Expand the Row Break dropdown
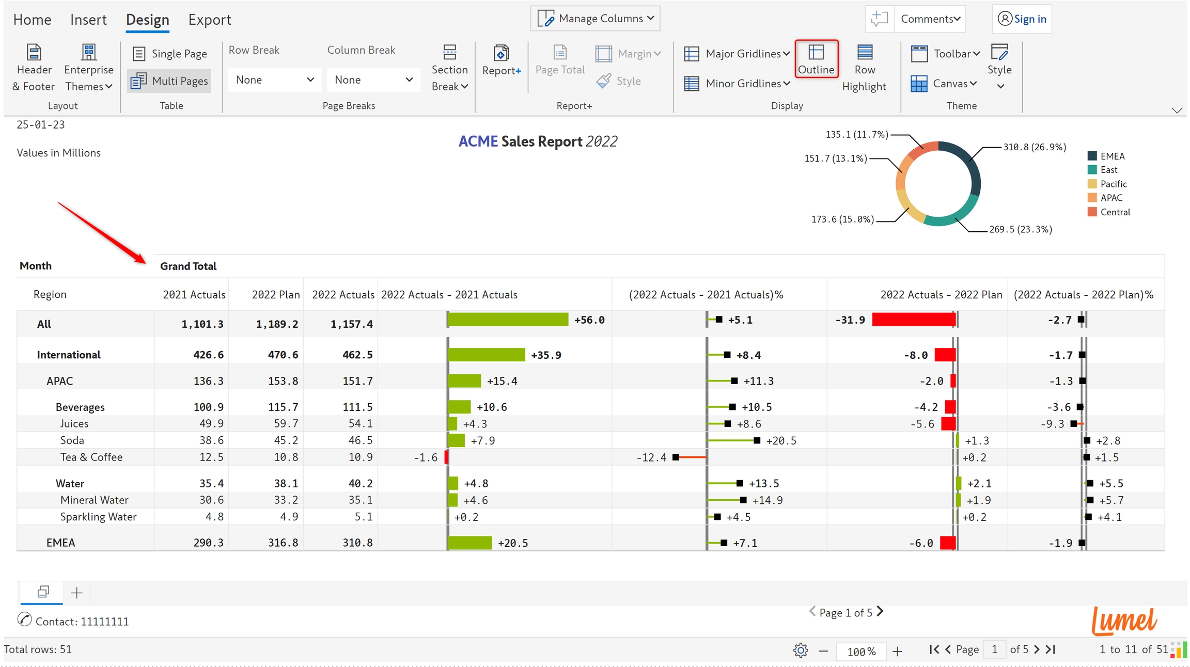The width and height of the screenshot is (1190, 667). [x=274, y=80]
